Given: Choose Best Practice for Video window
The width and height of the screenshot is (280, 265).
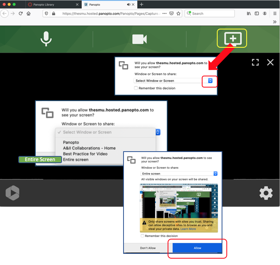Looking at the screenshot, I should (85, 154).
